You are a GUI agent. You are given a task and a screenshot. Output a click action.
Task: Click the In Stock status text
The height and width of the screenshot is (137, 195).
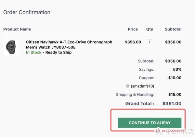point(33,52)
